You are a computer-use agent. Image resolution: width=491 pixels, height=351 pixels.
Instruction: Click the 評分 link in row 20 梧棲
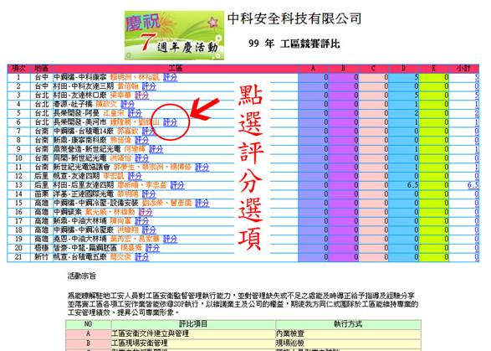point(152,248)
